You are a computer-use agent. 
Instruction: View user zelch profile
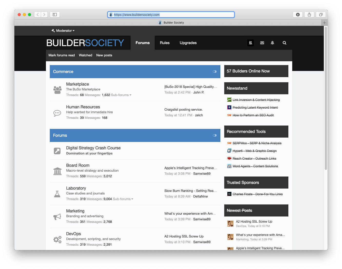[x=199, y=115]
